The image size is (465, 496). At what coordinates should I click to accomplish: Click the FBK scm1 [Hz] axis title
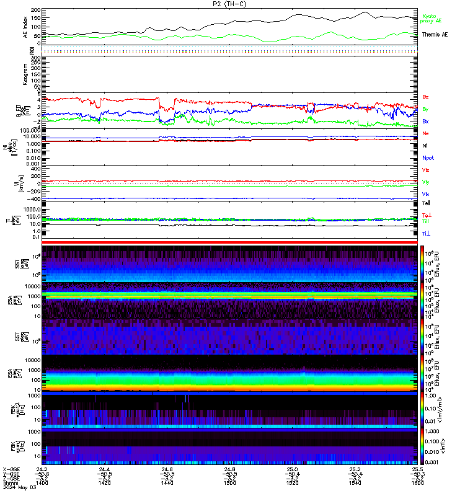tap(17, 446)
